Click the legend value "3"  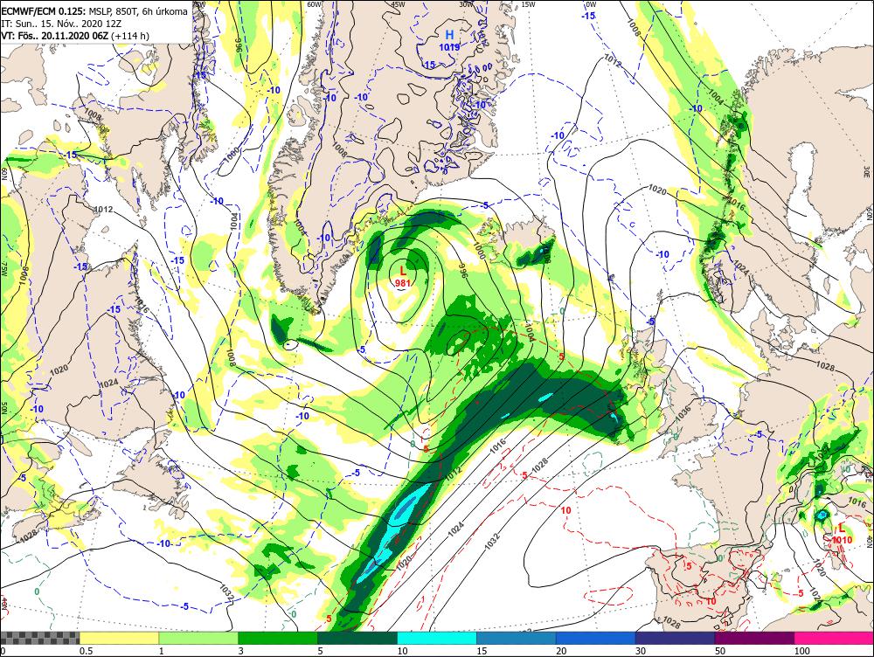click(241, 651)
